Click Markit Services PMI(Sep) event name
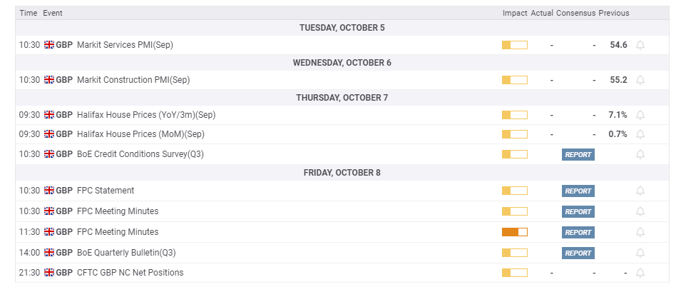676x287 pixels. tap(125, 45)
